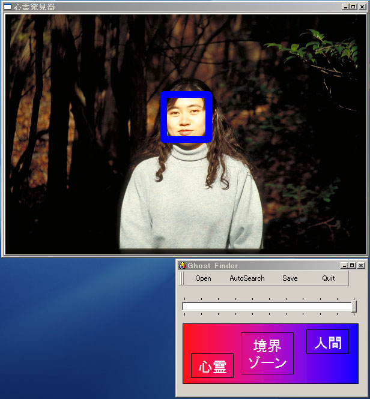Click the slider thumb handle
Screen dimensions: 370x399
[354, 306]
